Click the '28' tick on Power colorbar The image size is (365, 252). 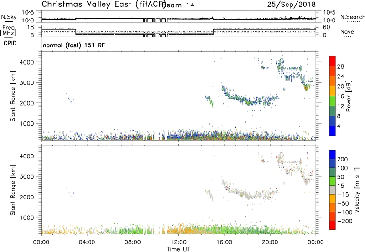(x=340, y=66)
